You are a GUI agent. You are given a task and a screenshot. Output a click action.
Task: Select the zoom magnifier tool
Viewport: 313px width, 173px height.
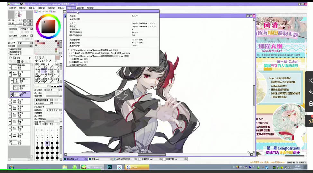[x=40, y=61]
